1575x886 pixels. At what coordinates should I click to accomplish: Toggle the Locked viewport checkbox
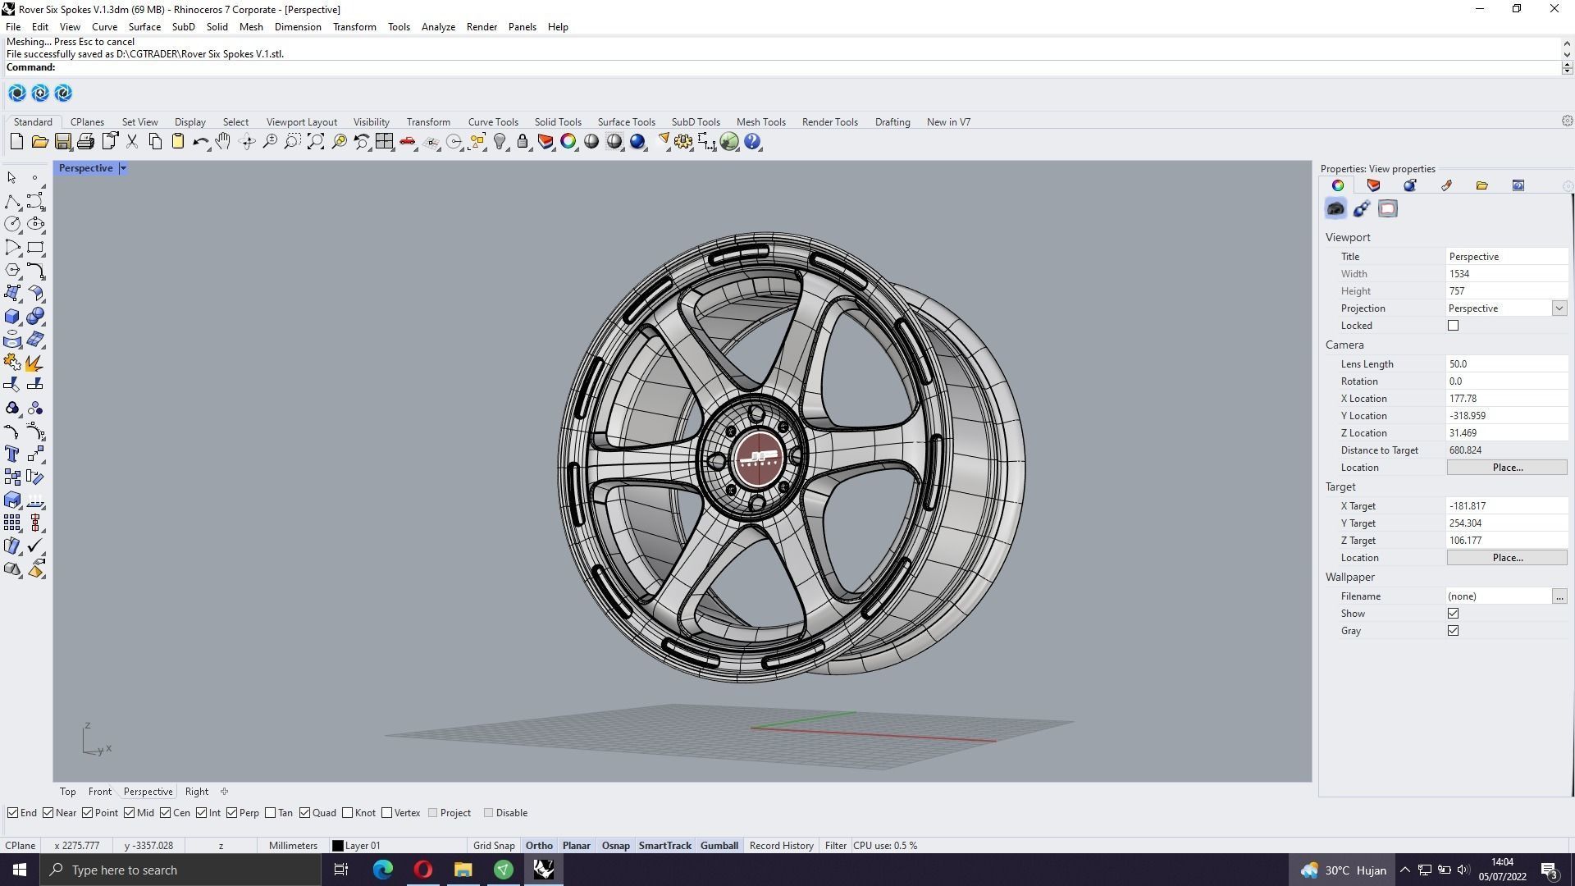tap(1453, 326)
